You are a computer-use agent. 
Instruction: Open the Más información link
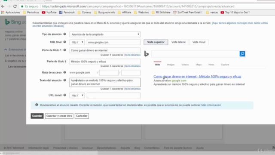[x=211, y=105]
